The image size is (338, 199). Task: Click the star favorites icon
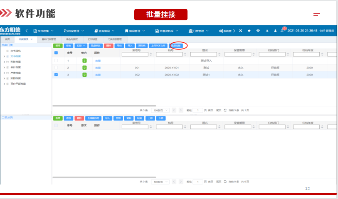pyautogui.click(x=249, y=31)
